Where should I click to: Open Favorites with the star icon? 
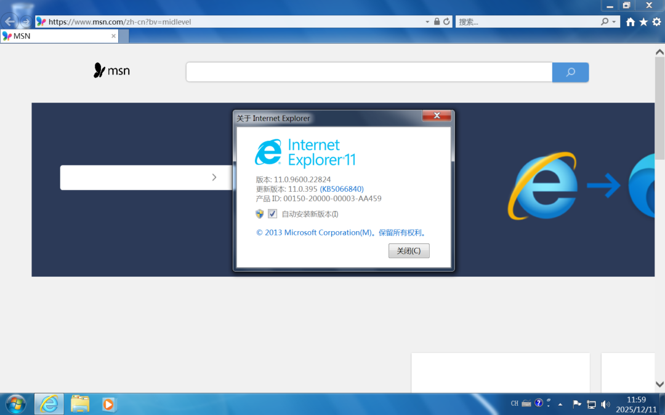tap(643, 22)
